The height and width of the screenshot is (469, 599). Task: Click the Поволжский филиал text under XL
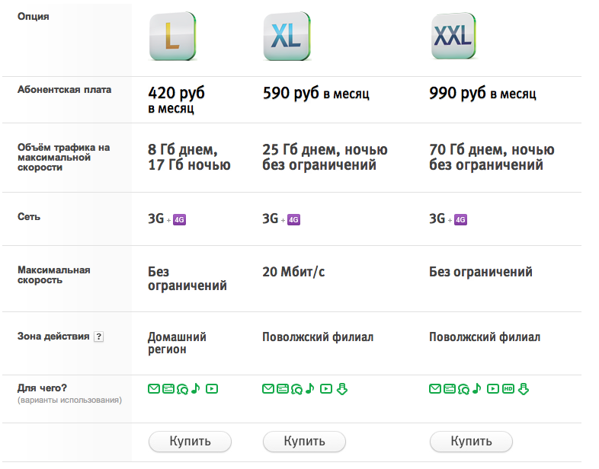click(318, 337)
